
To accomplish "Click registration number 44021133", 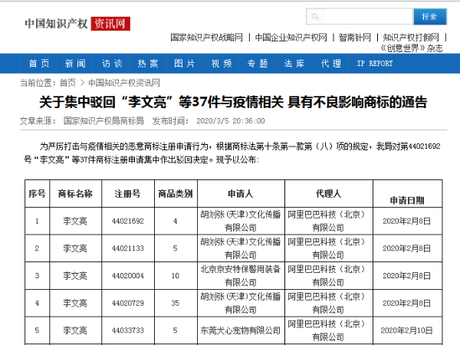I will [x=128, y=248].
